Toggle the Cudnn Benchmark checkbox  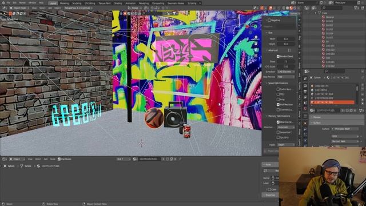click(278, 89)
